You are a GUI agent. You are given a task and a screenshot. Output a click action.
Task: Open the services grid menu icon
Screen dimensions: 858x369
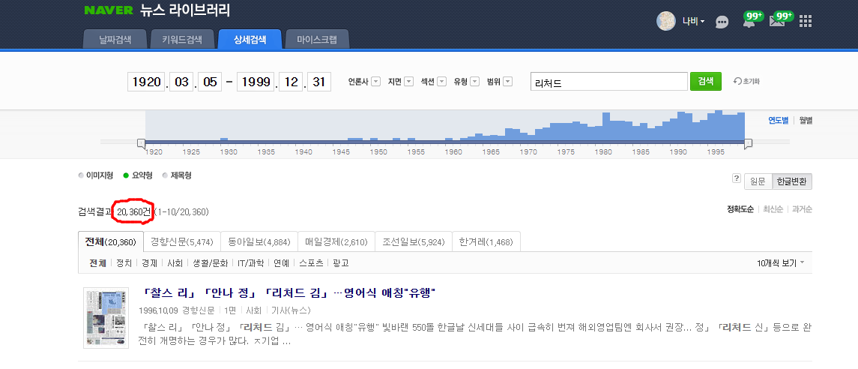tap(806, 21)
